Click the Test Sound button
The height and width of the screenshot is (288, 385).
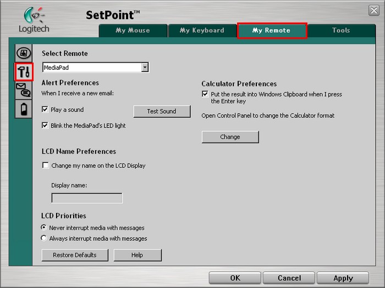click(162, 111)
